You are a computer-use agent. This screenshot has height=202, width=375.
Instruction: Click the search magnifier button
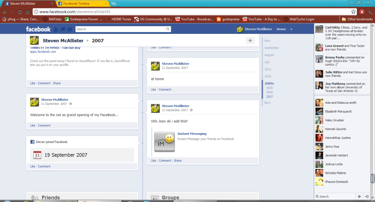click(x=168, y=29)
